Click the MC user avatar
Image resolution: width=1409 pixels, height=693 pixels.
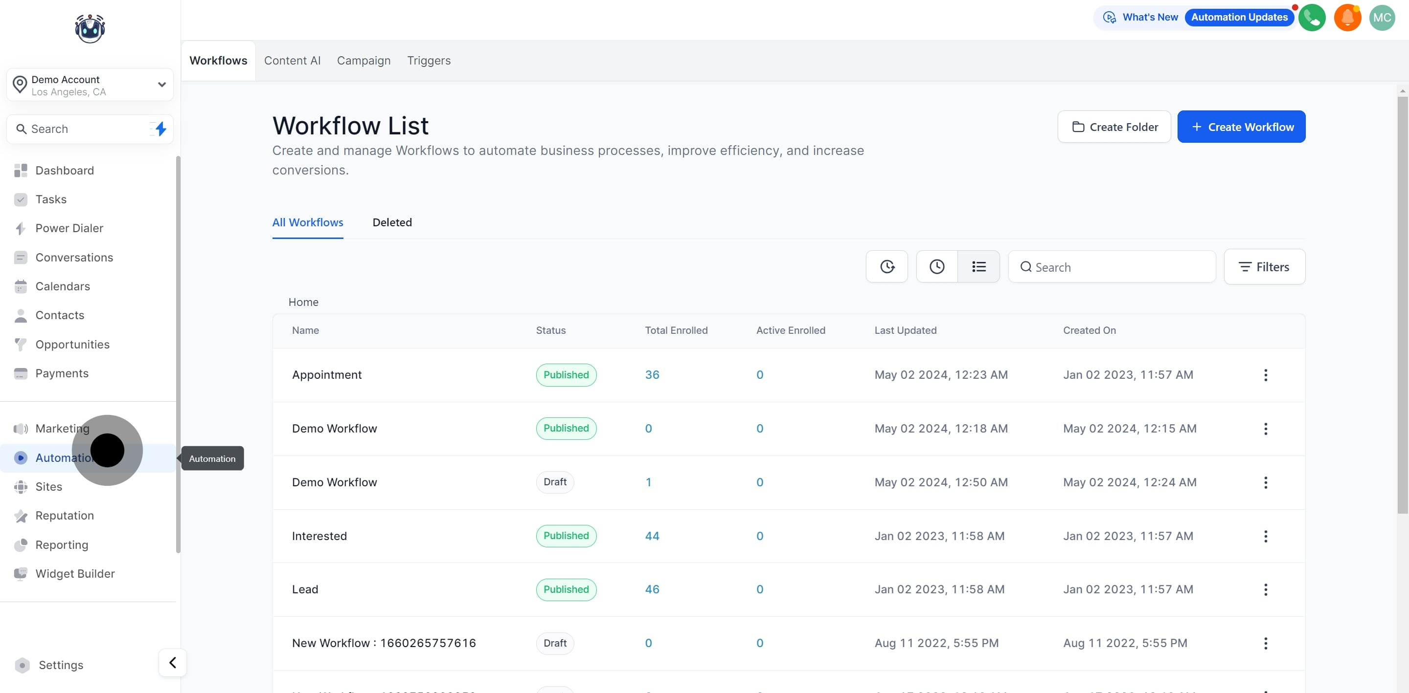pyautogui.click(x=1382, y=18)
